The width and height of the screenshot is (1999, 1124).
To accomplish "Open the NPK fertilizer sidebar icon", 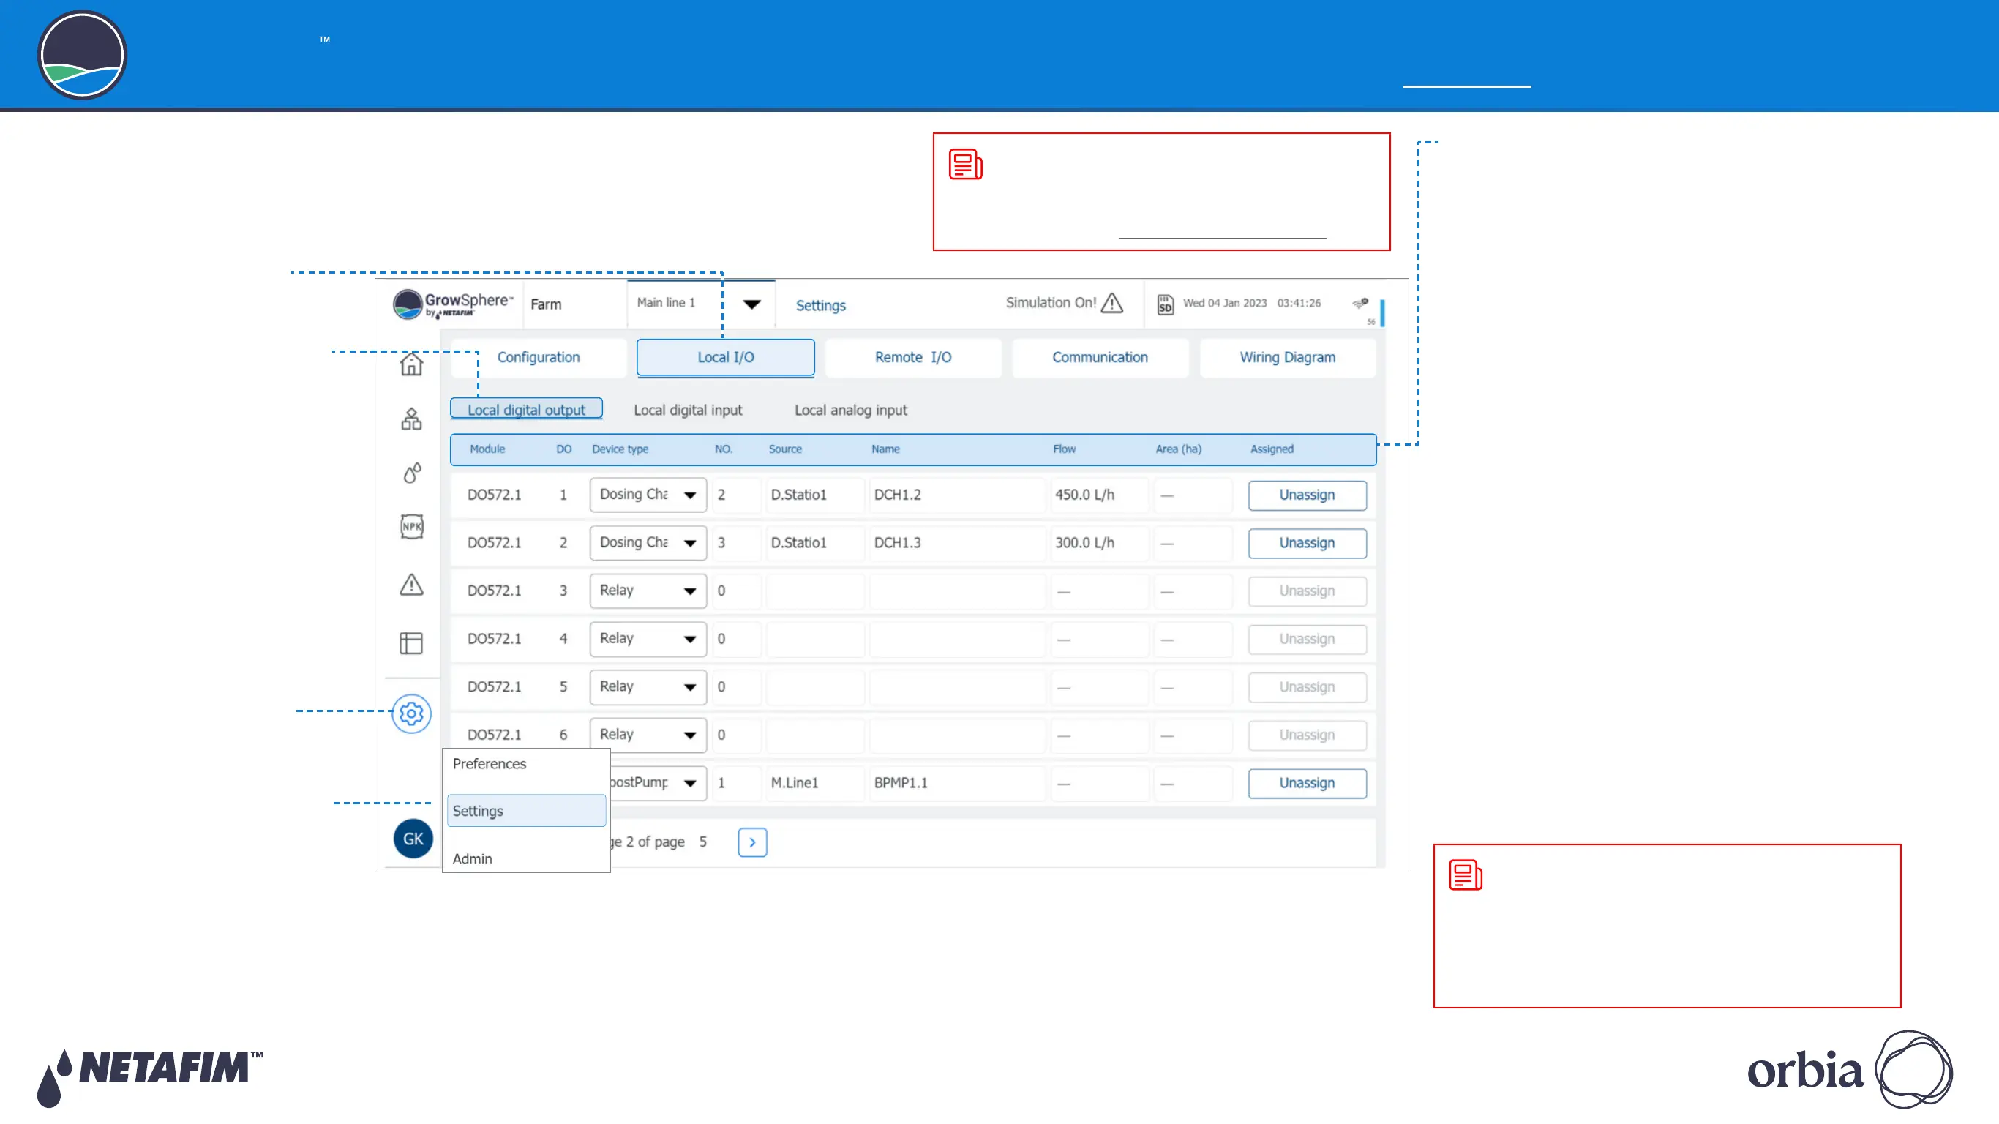I will click(411, 526).
